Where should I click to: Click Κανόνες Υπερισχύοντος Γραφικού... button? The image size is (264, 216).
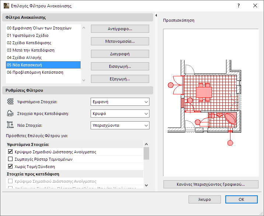pyautogui.click(x=211, y=184)
